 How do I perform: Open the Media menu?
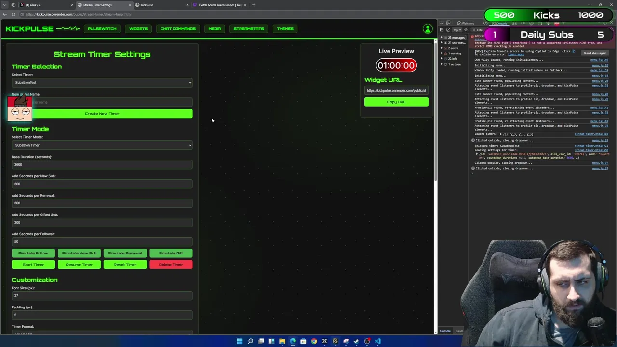click(215, 29)
